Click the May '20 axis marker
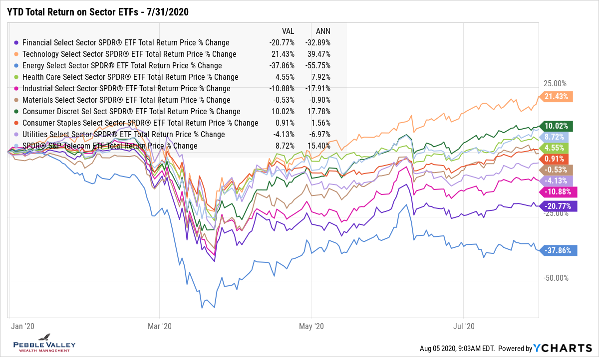This screenshot has height=357, width=599. coord(311,327)
